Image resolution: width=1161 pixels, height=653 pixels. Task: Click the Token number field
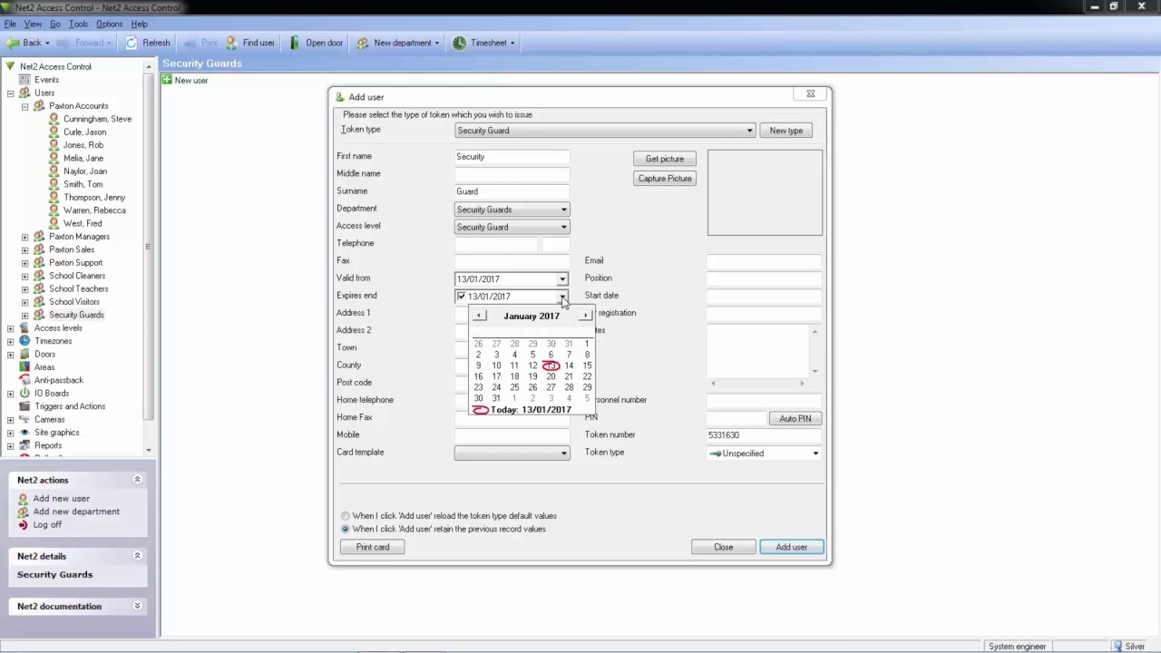(x=764, y=435)
